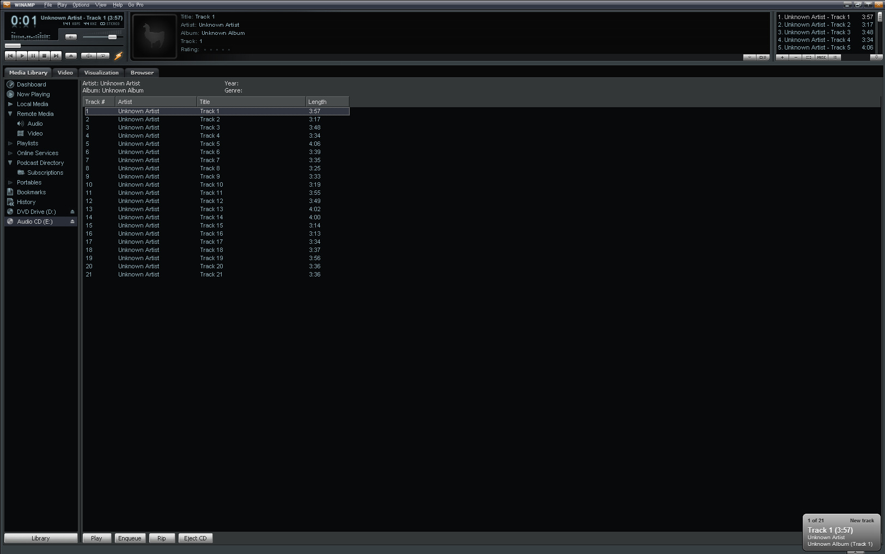Click the Rip button
Screen dimensions: 885x554
[162, 538]
